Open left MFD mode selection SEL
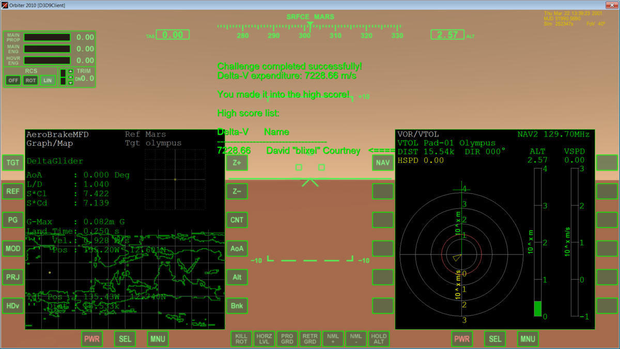 [x=125, y=339]
